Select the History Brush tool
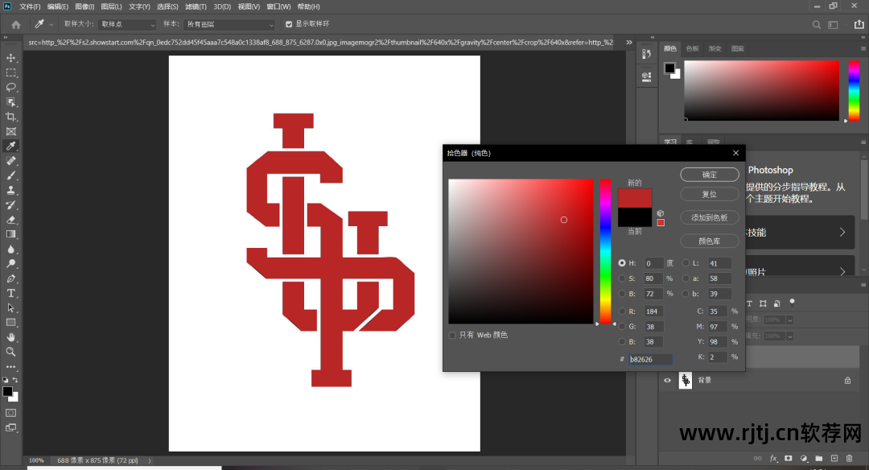The image size is (869, 470). click(x=10, y=205)
